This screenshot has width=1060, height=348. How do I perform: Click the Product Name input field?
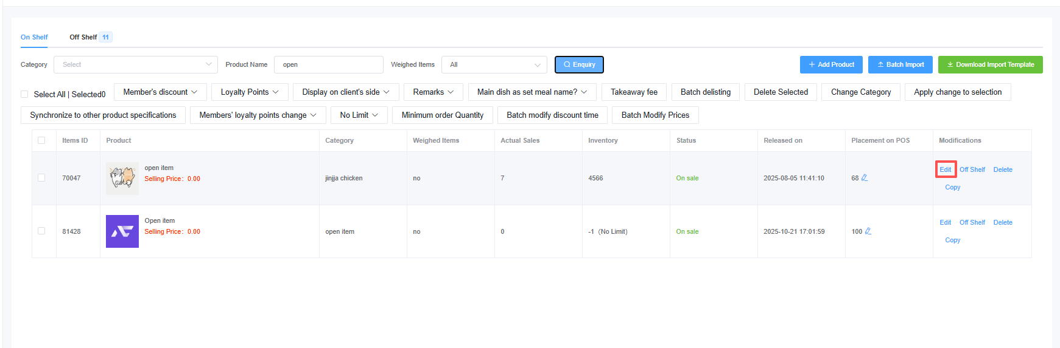pos(328,64)
